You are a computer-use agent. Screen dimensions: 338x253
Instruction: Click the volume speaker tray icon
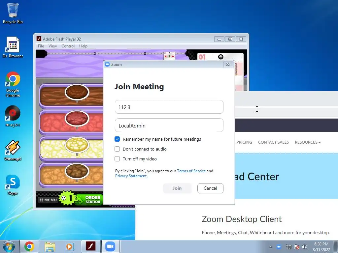pyautogui.click(x=305, y=247)
